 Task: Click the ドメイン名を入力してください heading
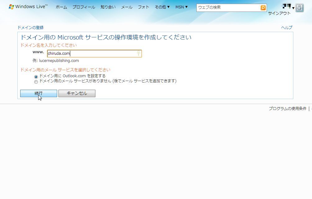coord(48,45)
